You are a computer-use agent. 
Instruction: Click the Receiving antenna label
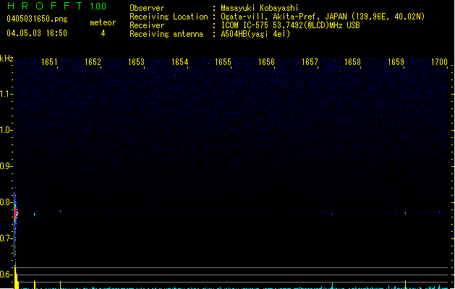pyautogui.click(x=166, y=34)
